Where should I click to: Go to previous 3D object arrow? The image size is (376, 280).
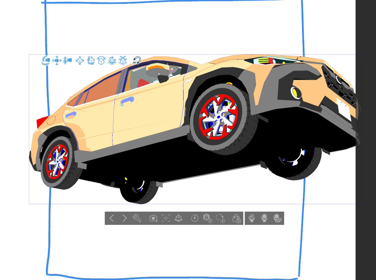112,218
